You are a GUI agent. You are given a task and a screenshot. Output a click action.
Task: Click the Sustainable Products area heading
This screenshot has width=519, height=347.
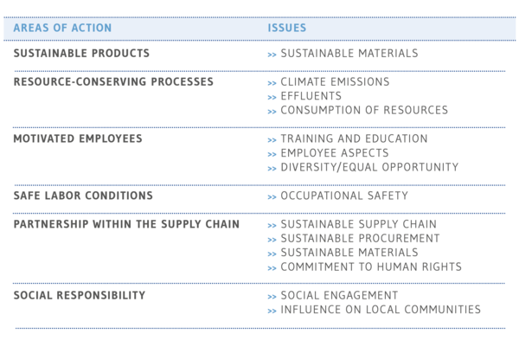(81, 54)
